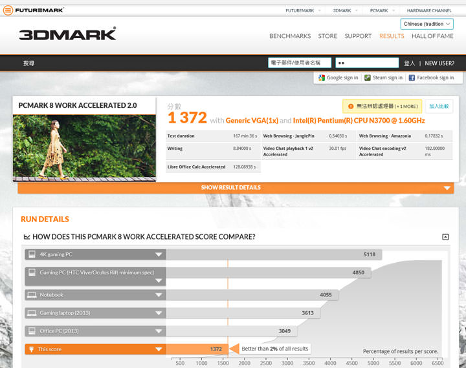466x368 pixels.
Task: Click the Futuremark logo icon
Action: [8, 10]
